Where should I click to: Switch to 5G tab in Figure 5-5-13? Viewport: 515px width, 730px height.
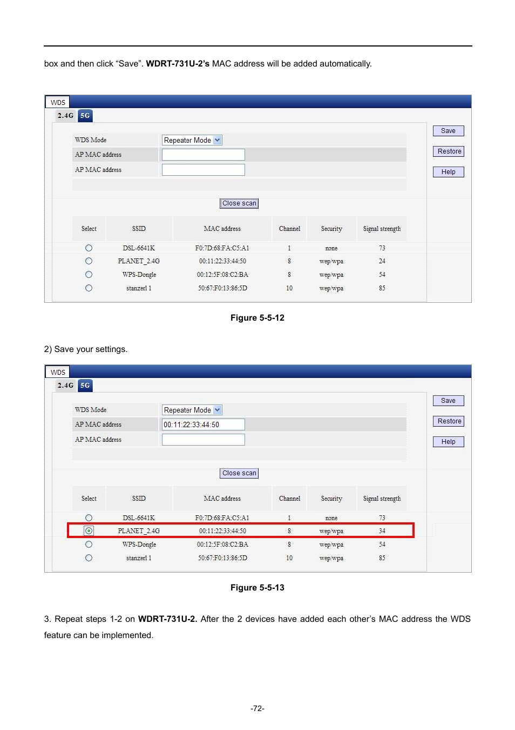coord(85,386)
